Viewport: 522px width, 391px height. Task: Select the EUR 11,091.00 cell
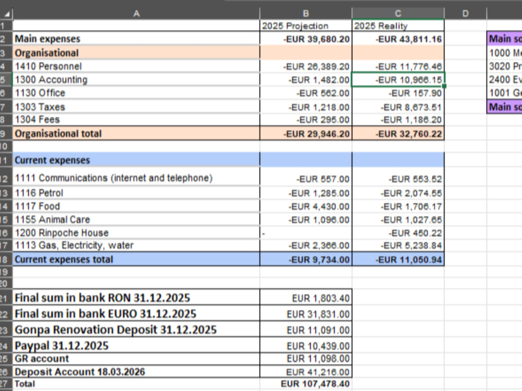point(305,329)
